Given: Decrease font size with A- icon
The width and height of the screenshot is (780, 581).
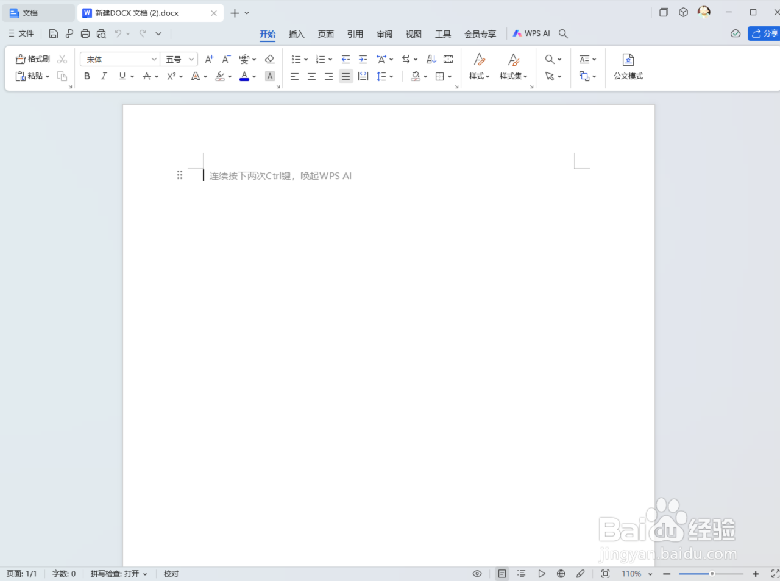Looking at the screenshot, I should click(226, 59).
